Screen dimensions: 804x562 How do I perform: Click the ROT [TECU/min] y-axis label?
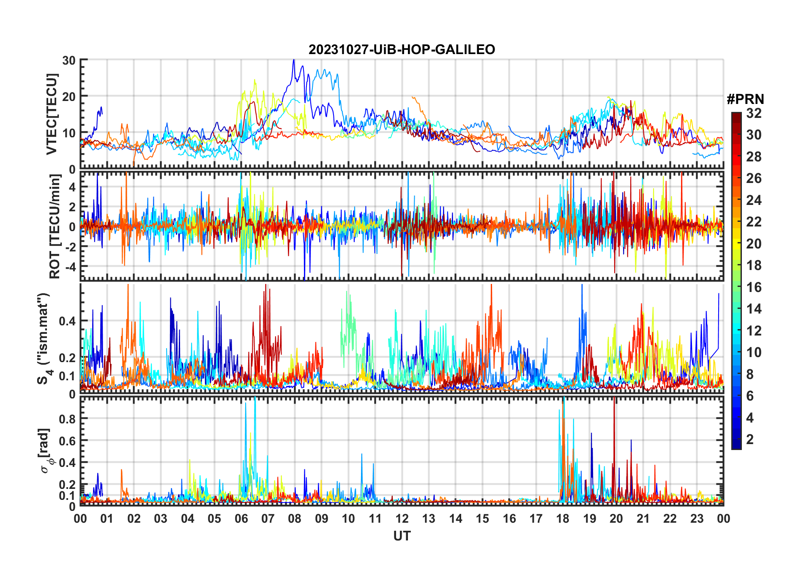pos(55,226)
